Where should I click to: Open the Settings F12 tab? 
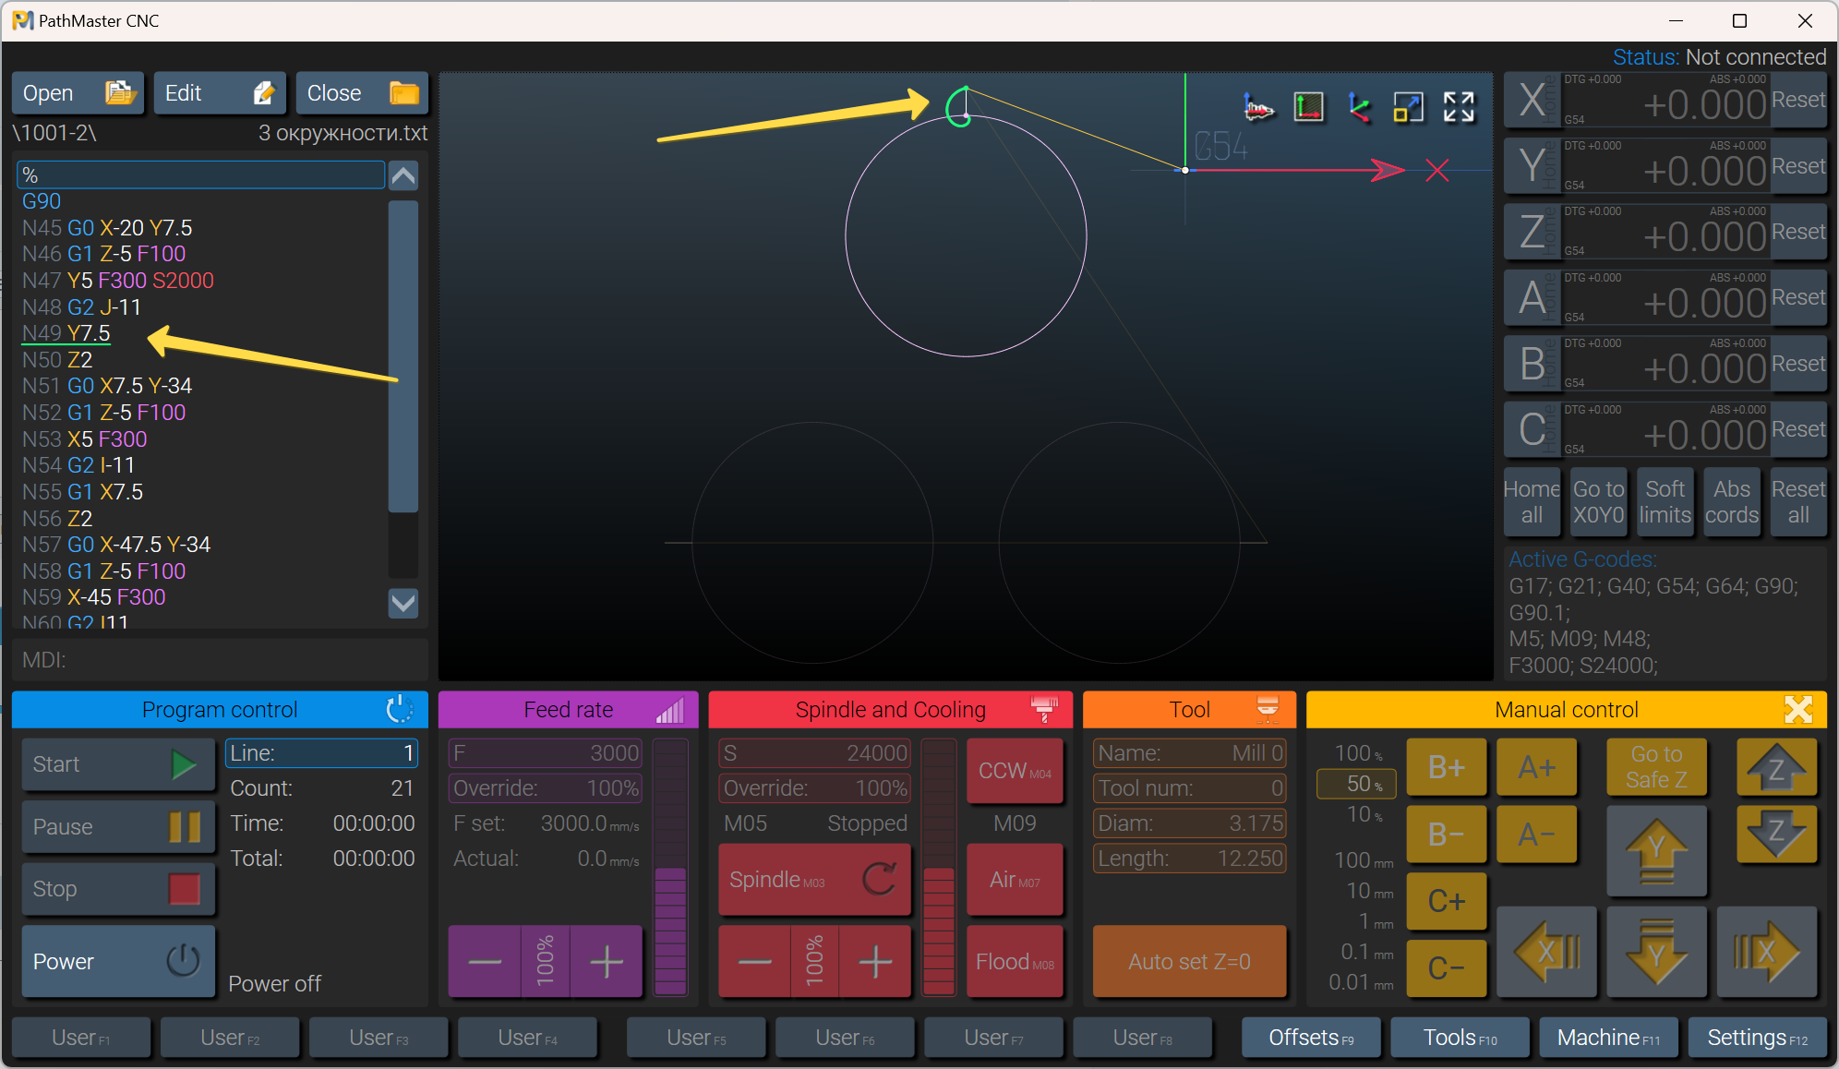pyautogui.click(x=1757, y=1038)
